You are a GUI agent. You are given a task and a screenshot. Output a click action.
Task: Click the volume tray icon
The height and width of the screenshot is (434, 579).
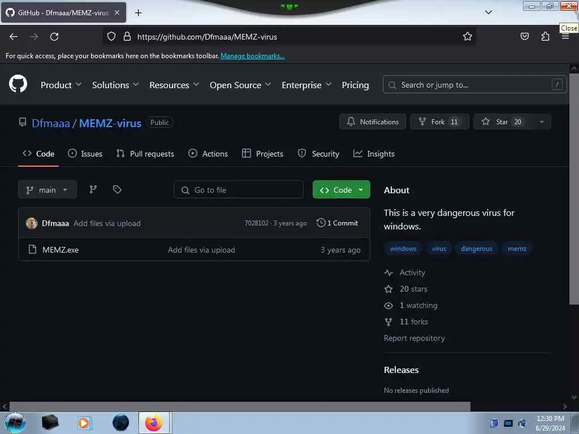pos(522,423)
